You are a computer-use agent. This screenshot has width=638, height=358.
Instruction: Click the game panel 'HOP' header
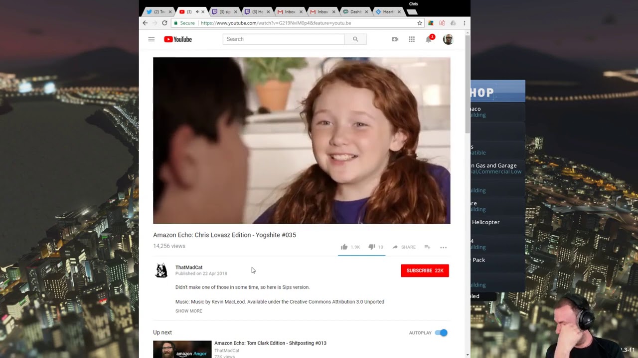(497, 92)
